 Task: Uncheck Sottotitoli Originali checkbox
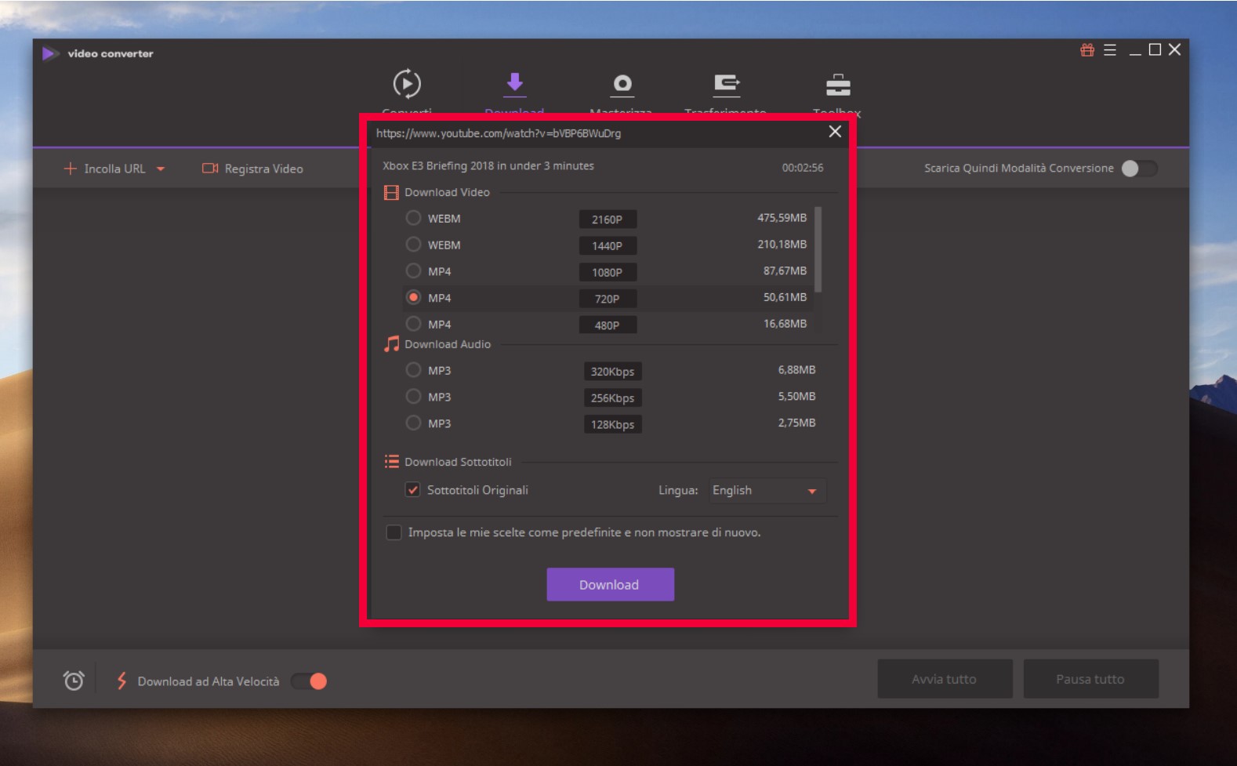(x=412, y=490)
